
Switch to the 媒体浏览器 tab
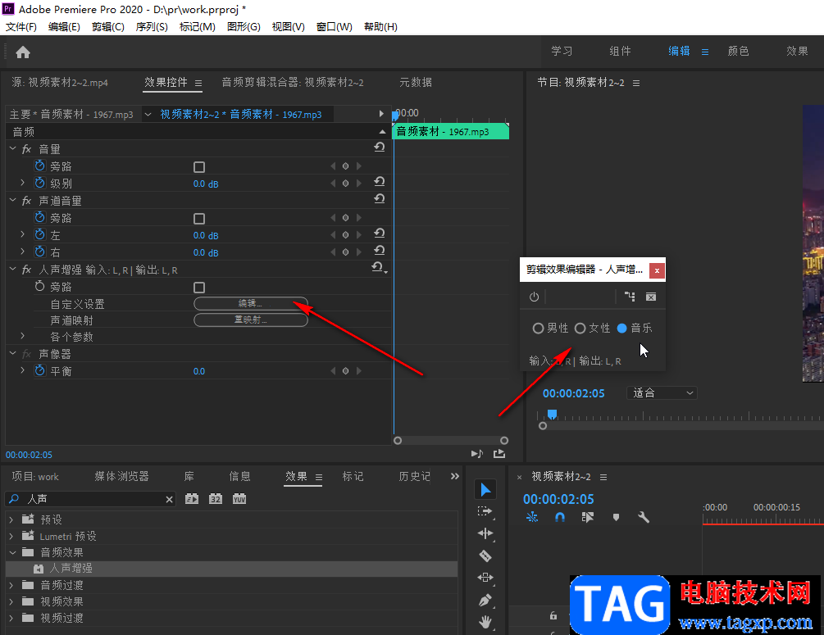coord(121,476)
